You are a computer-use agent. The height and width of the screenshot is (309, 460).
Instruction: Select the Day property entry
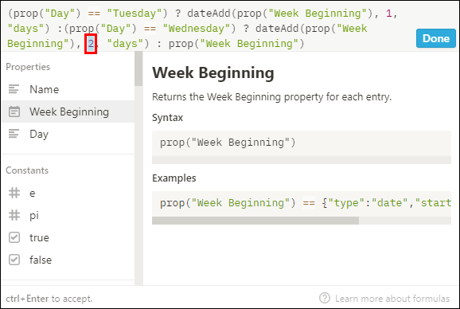(x=68, y=134)
